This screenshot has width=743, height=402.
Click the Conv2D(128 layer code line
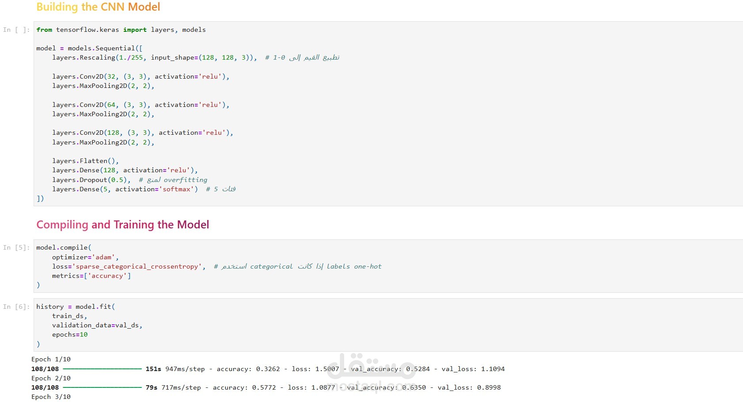click(143, 133)
